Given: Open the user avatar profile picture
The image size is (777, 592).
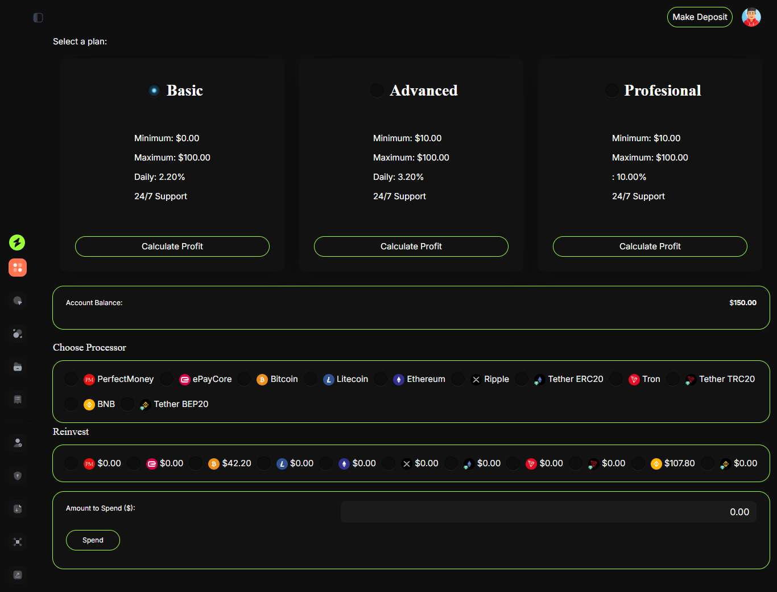Looking at the screenshot, I should pos(751,17).
